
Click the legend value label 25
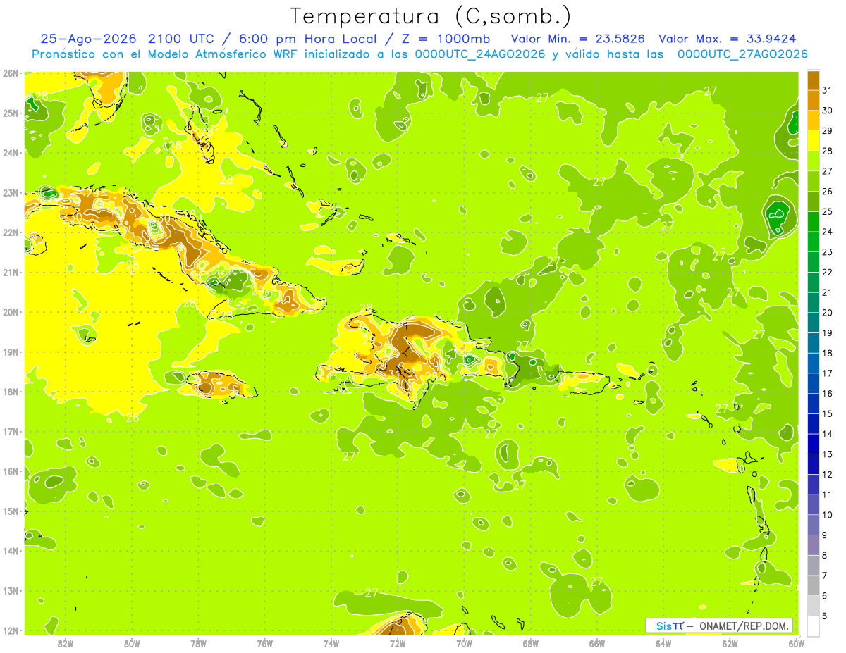(828, 211)
